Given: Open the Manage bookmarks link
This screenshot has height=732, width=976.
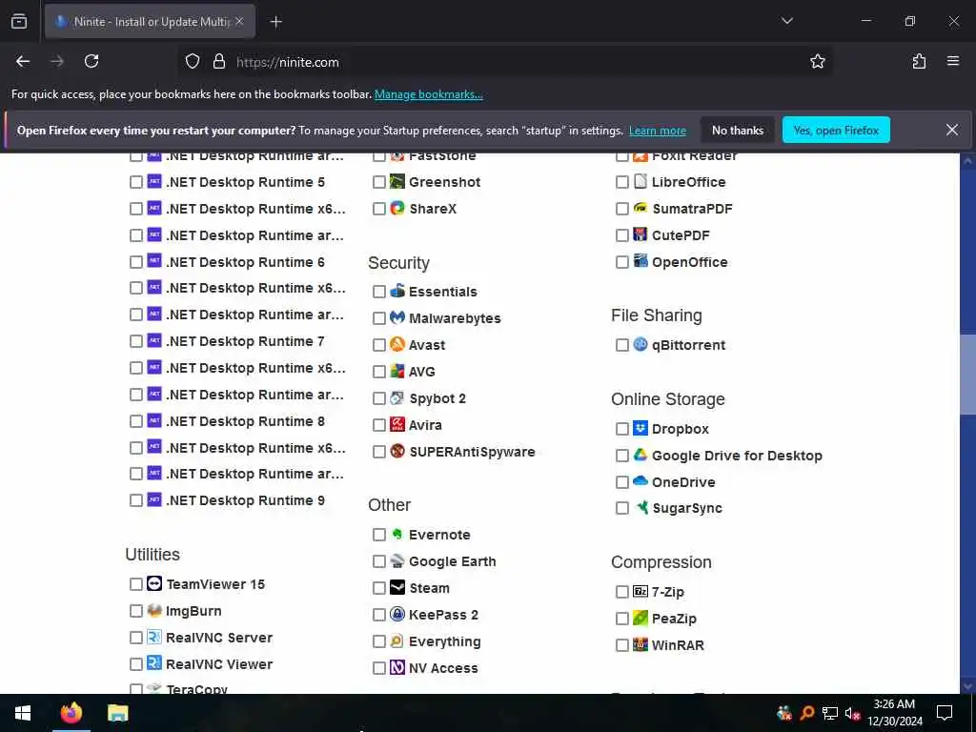Looking at the screenshot, I should coord(428,94).
